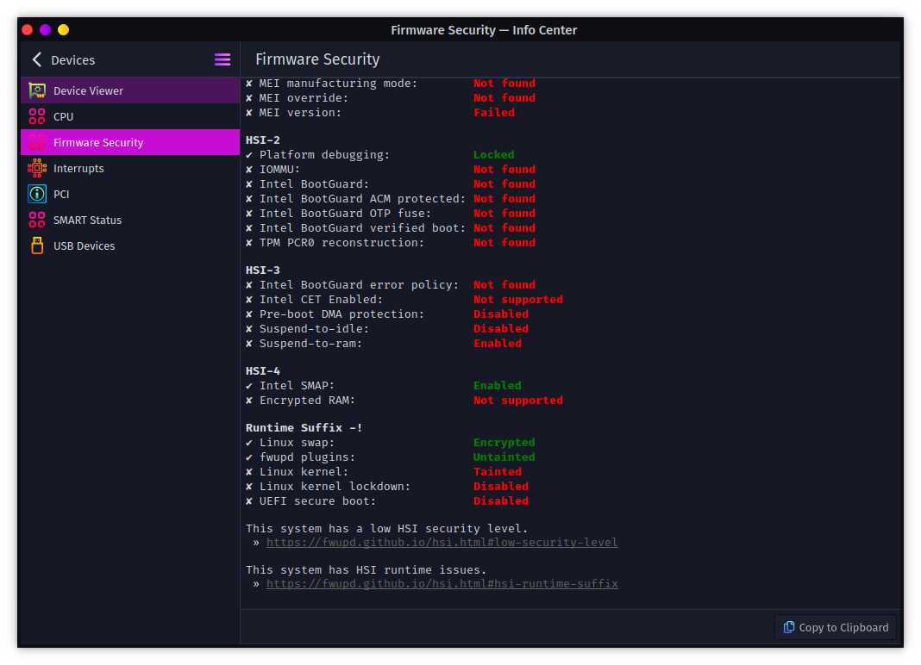Image resolution: width=921 pixels, height=665 pixels.
Task: Click the Firmware Security sidebar icon
Action: [x=37, y=142]
